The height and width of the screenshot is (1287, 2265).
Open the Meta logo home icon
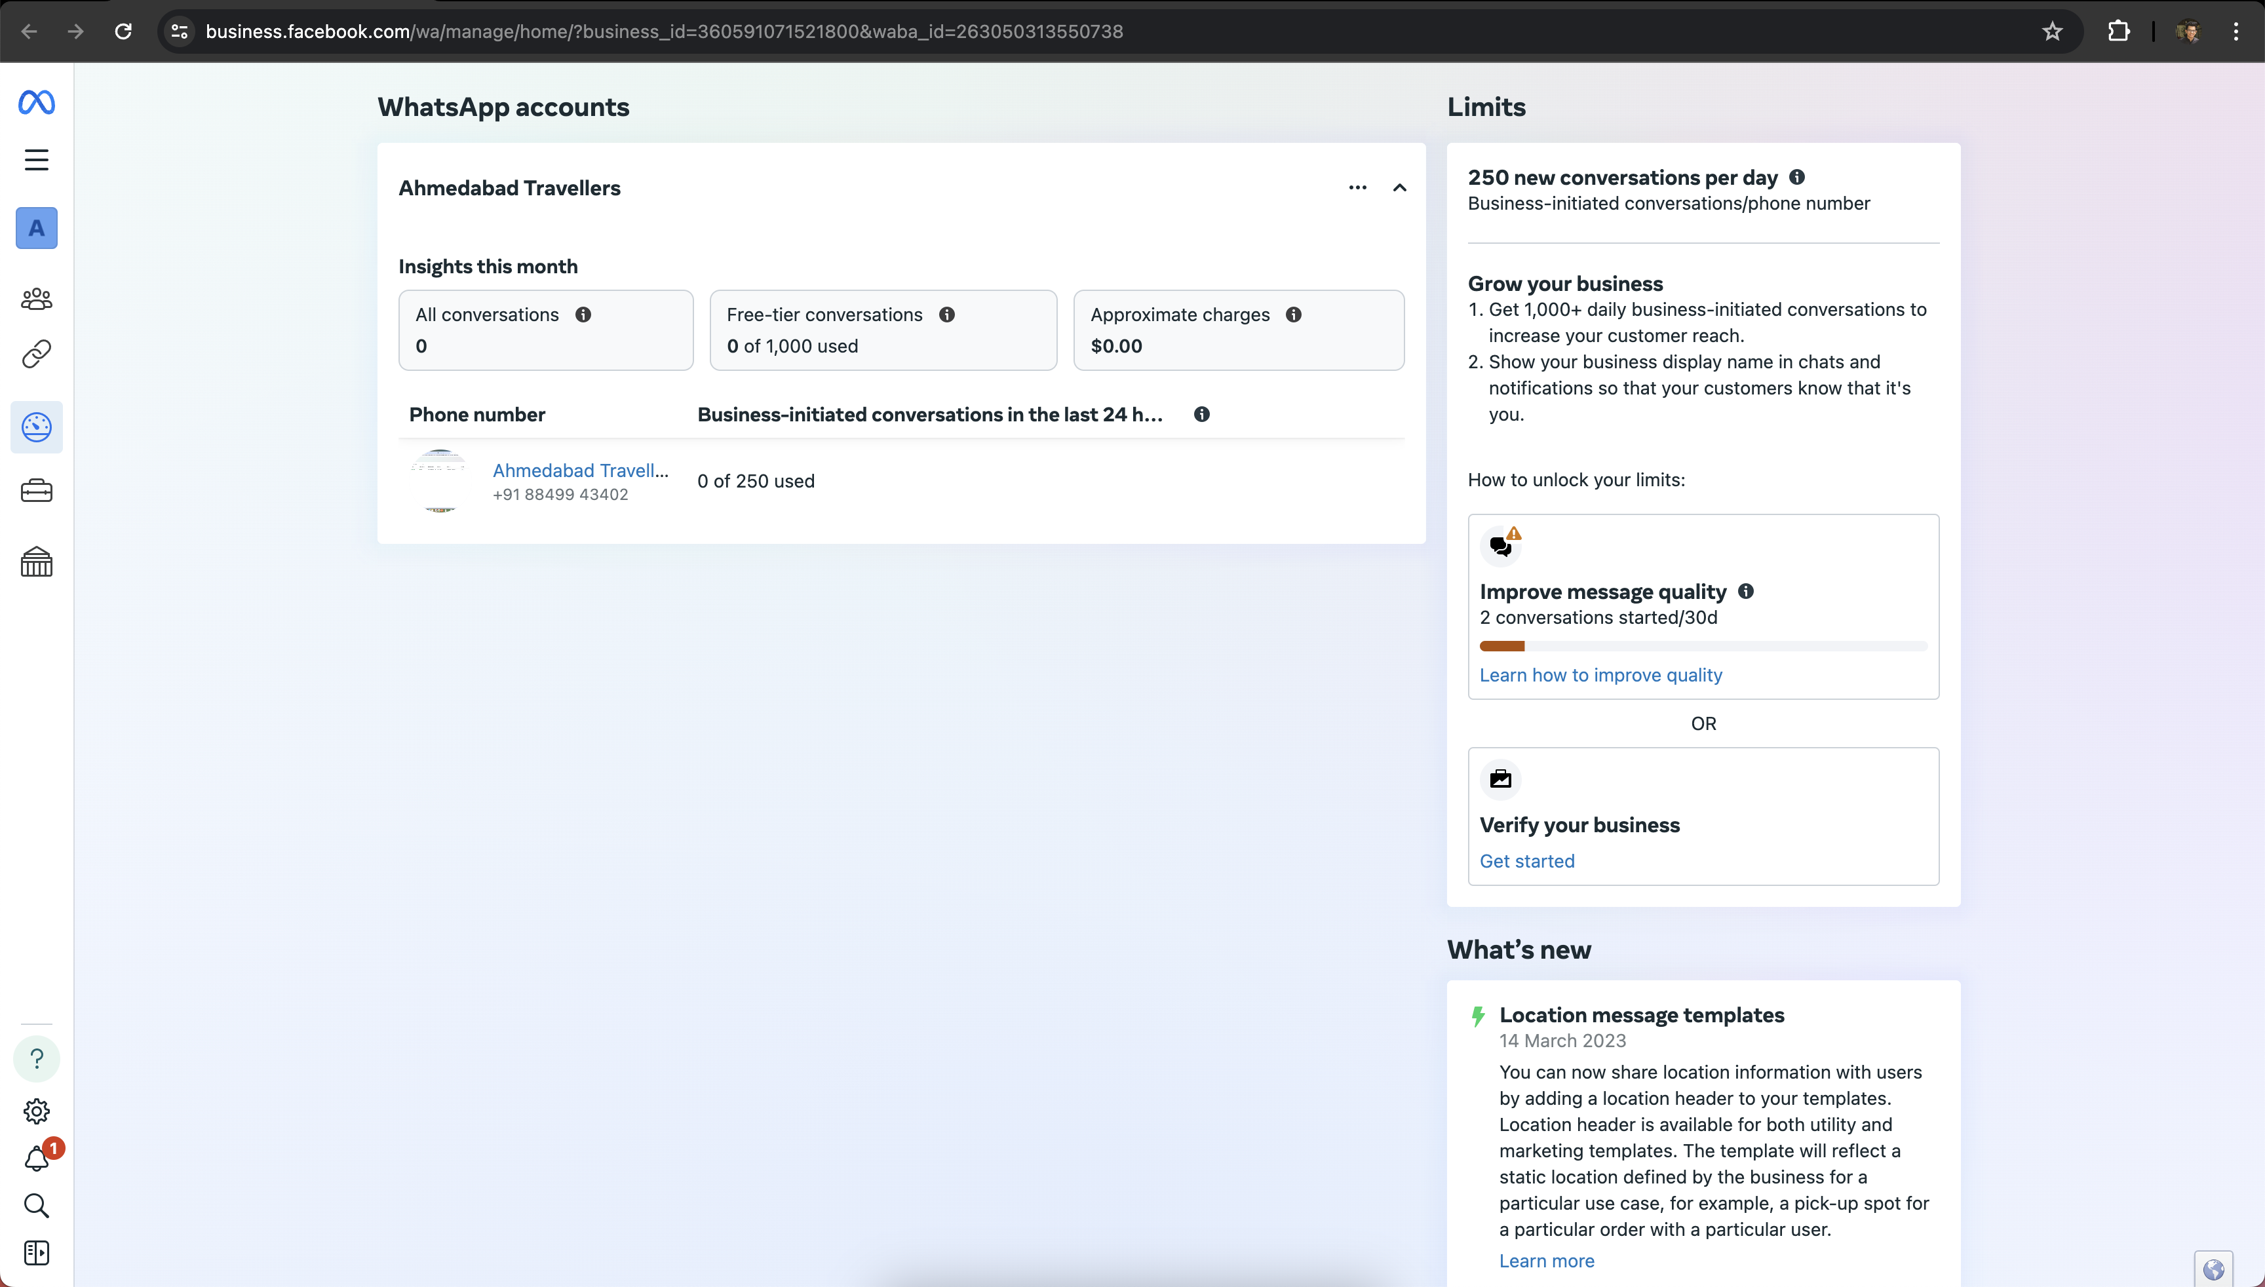[x=36, y=102]
